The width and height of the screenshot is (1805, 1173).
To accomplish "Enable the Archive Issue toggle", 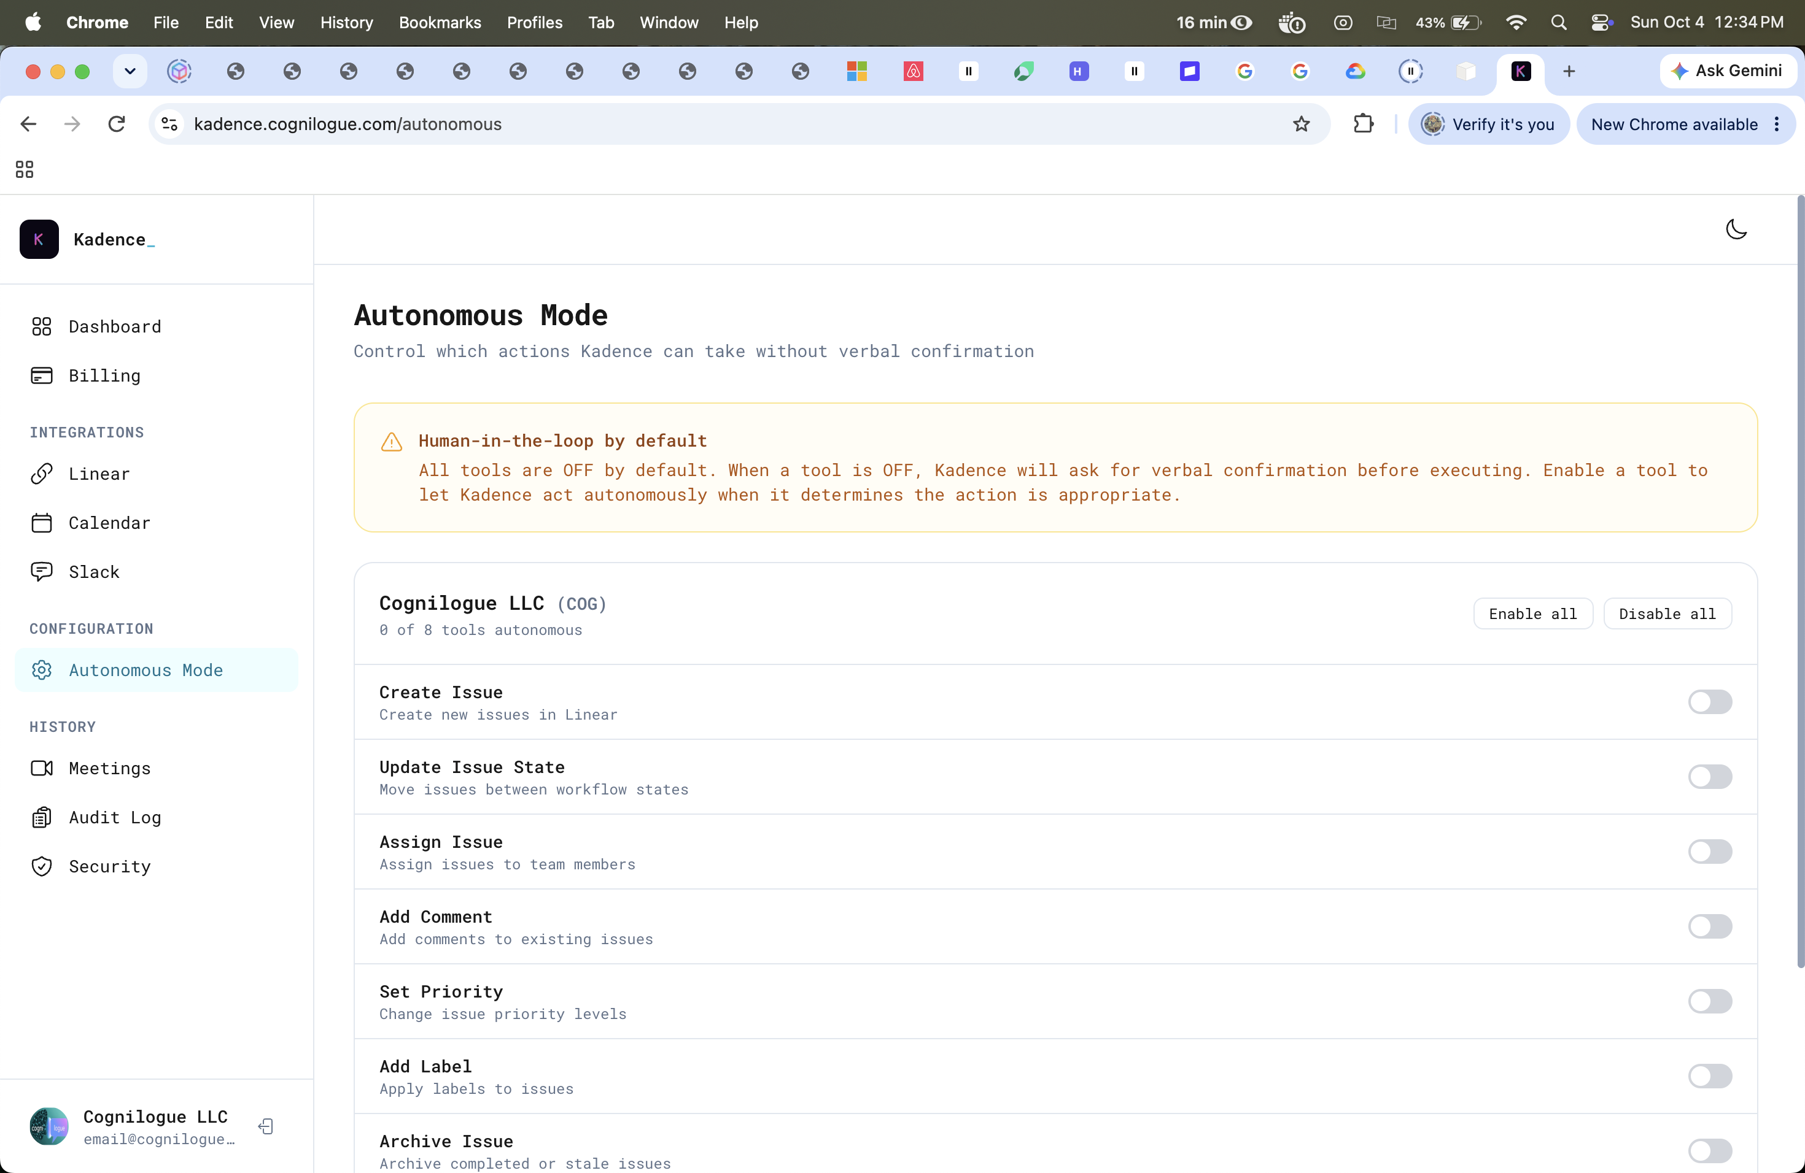I will tap(1709, 1151).
